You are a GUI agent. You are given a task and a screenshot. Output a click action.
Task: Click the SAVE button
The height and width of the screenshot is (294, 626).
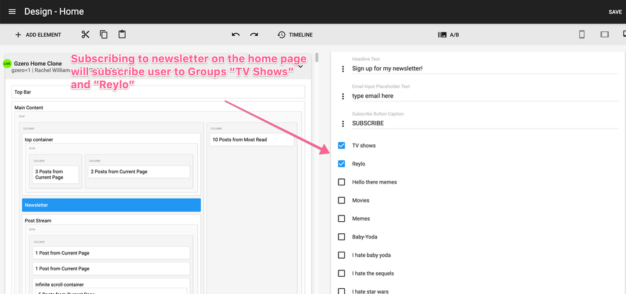(615, 12)
